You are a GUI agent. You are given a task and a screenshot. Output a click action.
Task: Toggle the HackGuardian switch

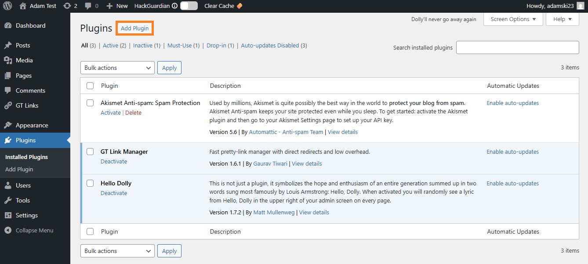pyautogui.click(x=189, y=6)
